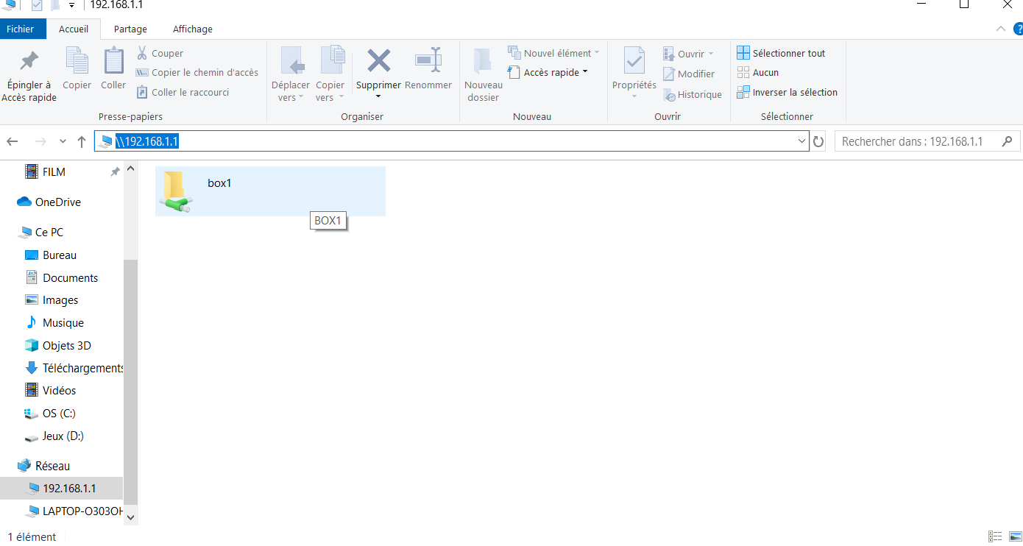Click the up arrow navigation button

tap(82, 141)
